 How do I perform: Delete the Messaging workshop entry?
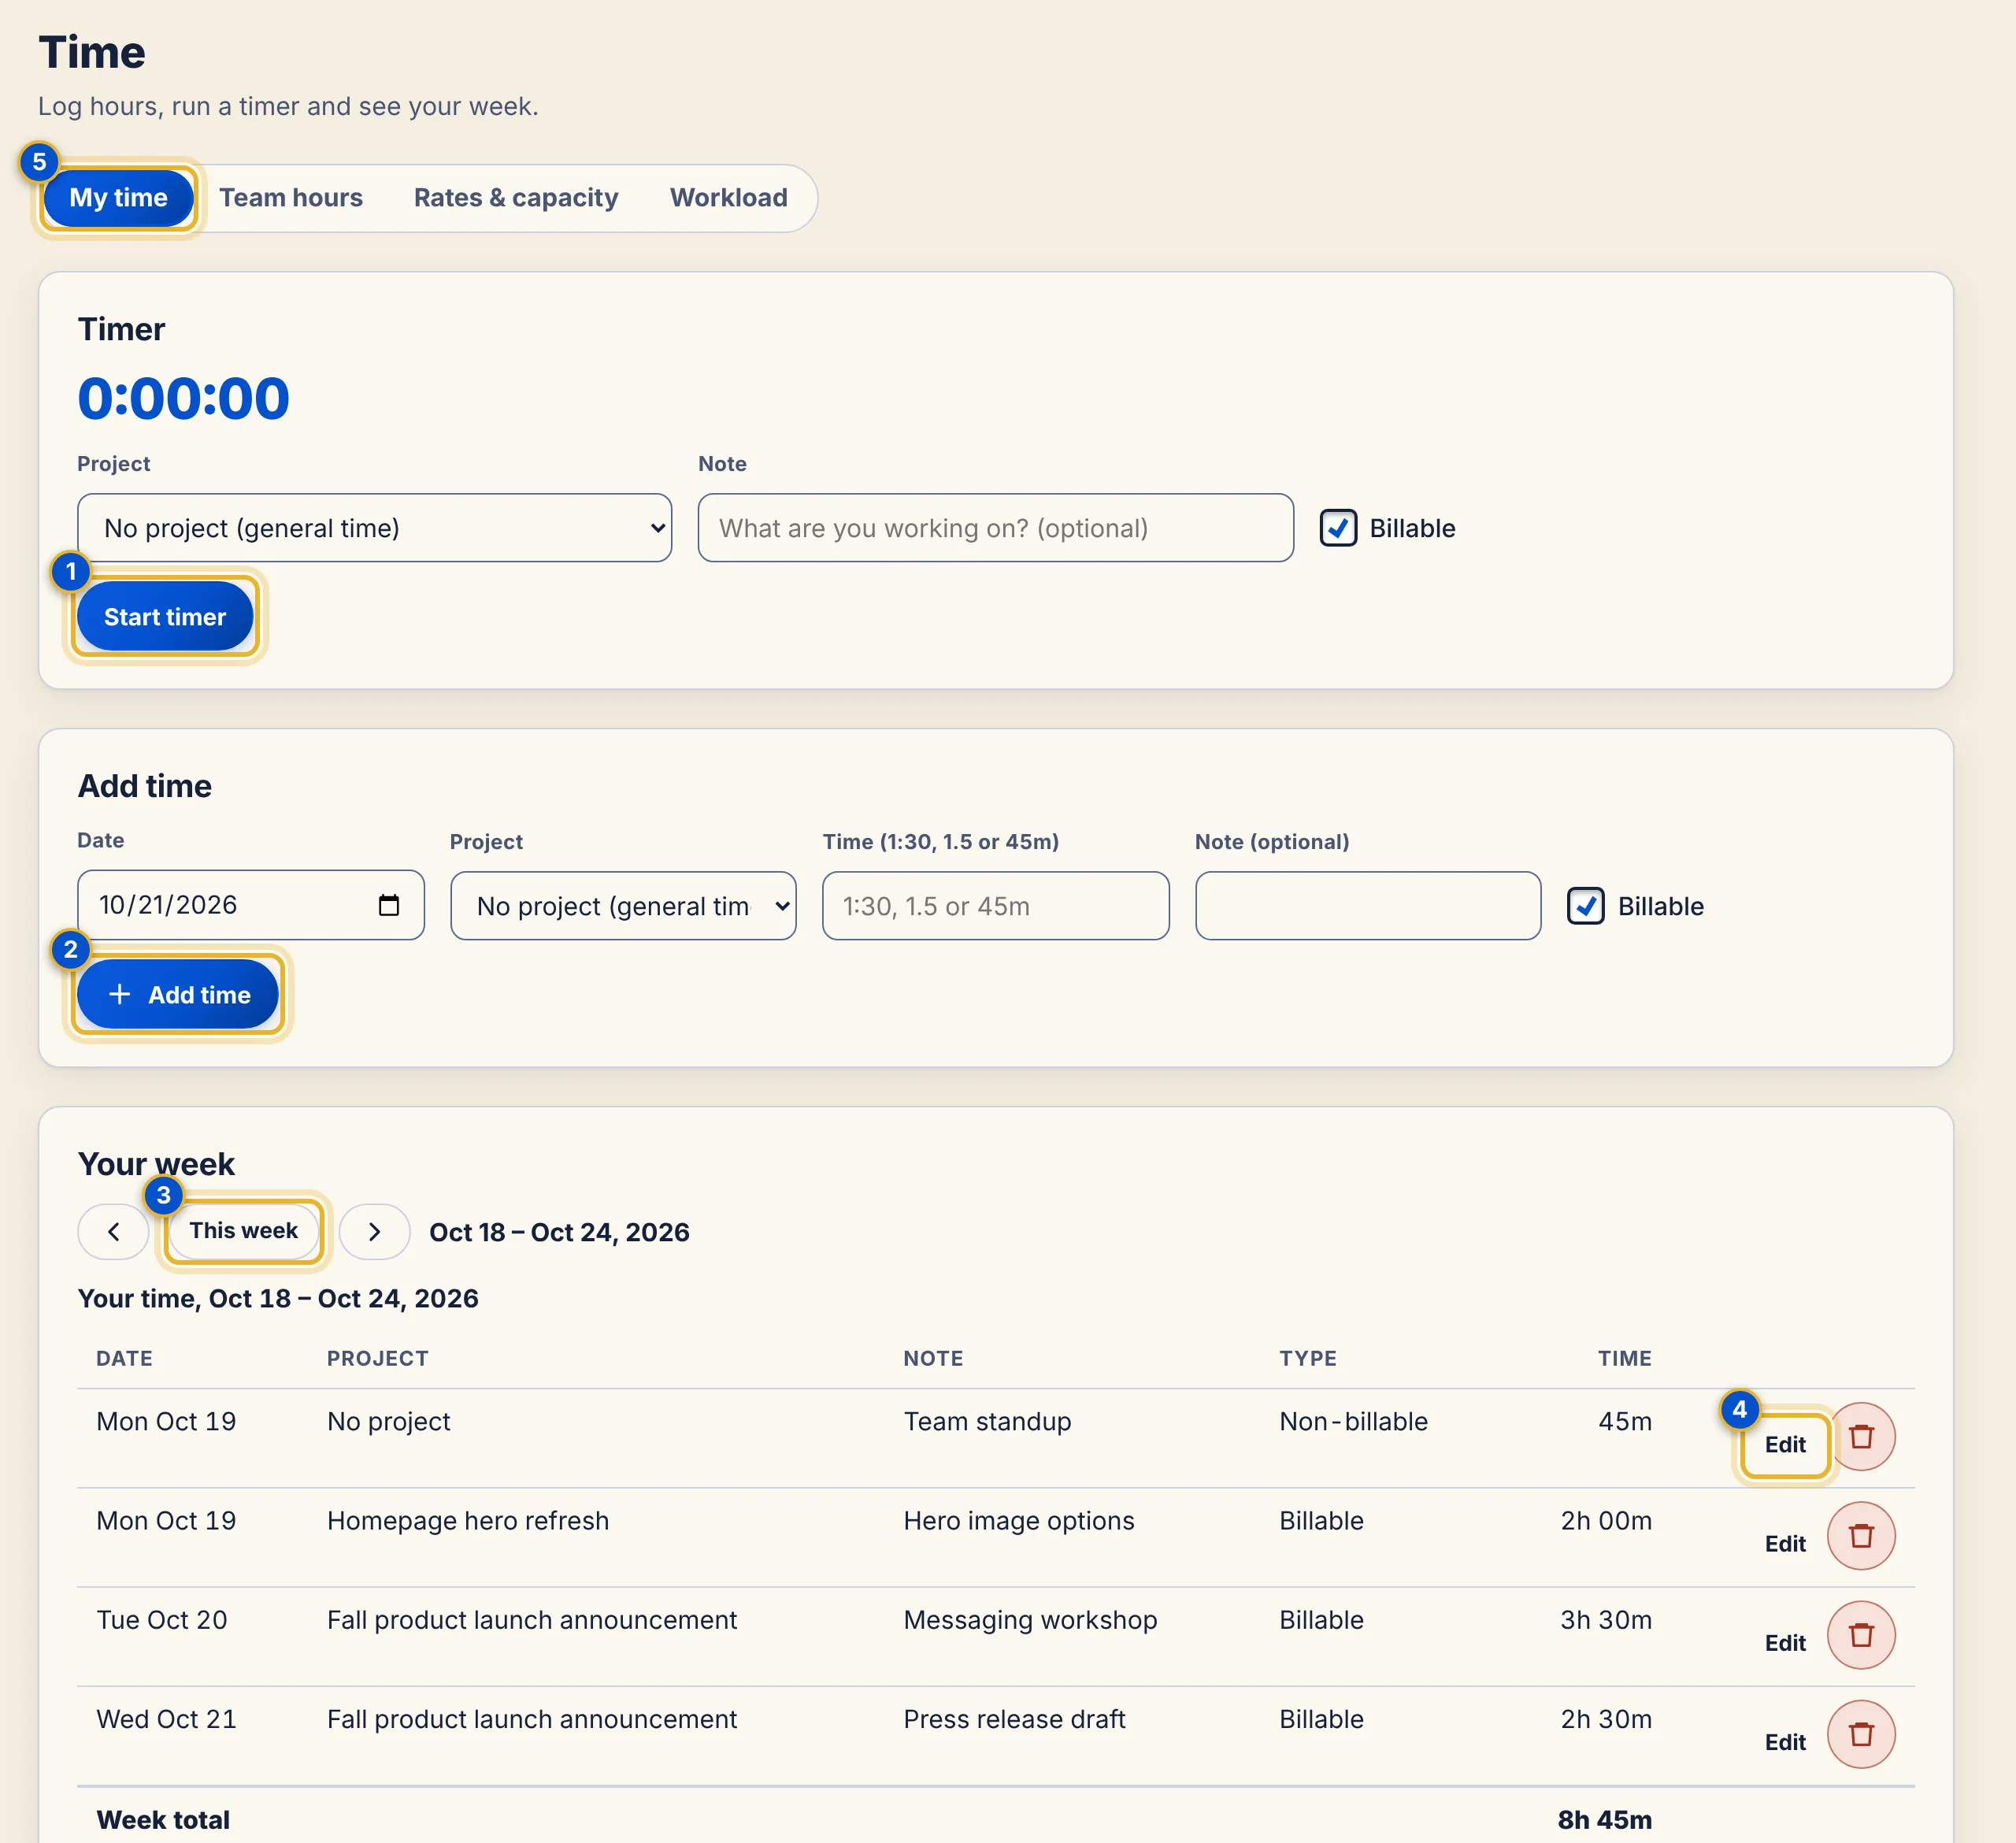[x=1861, y=1635]
